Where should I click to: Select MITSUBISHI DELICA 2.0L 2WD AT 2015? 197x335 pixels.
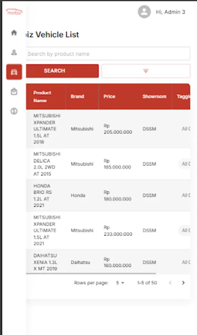(47, 164)
